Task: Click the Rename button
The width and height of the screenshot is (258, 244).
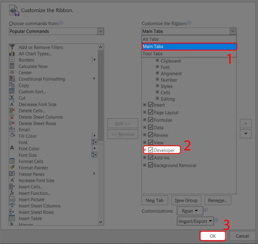Action: pyautogui.click(x=218, y=200)
